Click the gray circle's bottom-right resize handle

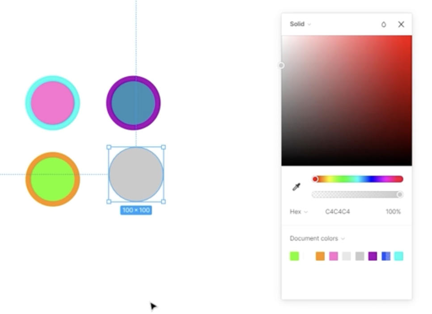click(163, 202)
